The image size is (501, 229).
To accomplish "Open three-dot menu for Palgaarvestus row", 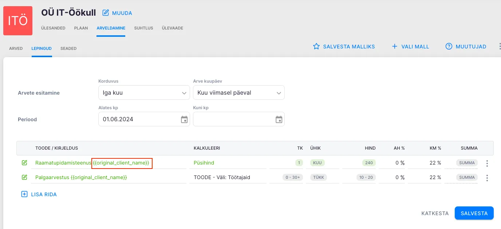I will [487, 178].
